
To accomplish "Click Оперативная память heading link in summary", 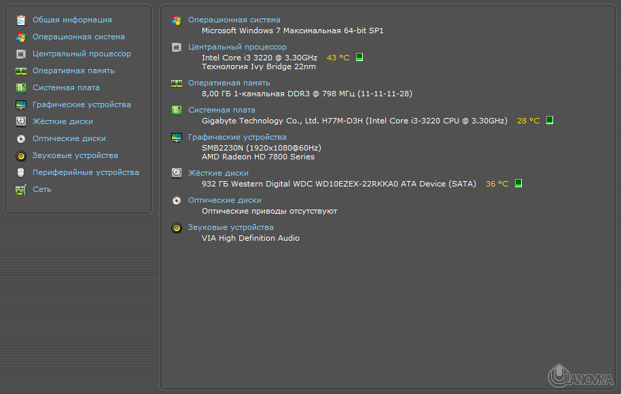I will click(229, 83).
